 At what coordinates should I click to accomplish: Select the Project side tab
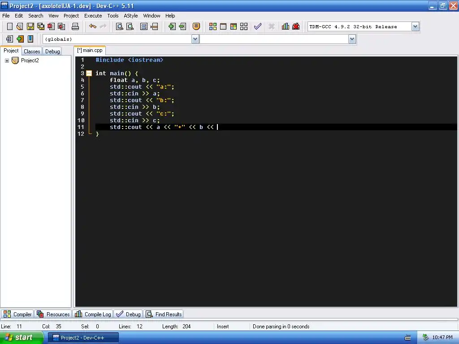11,51
